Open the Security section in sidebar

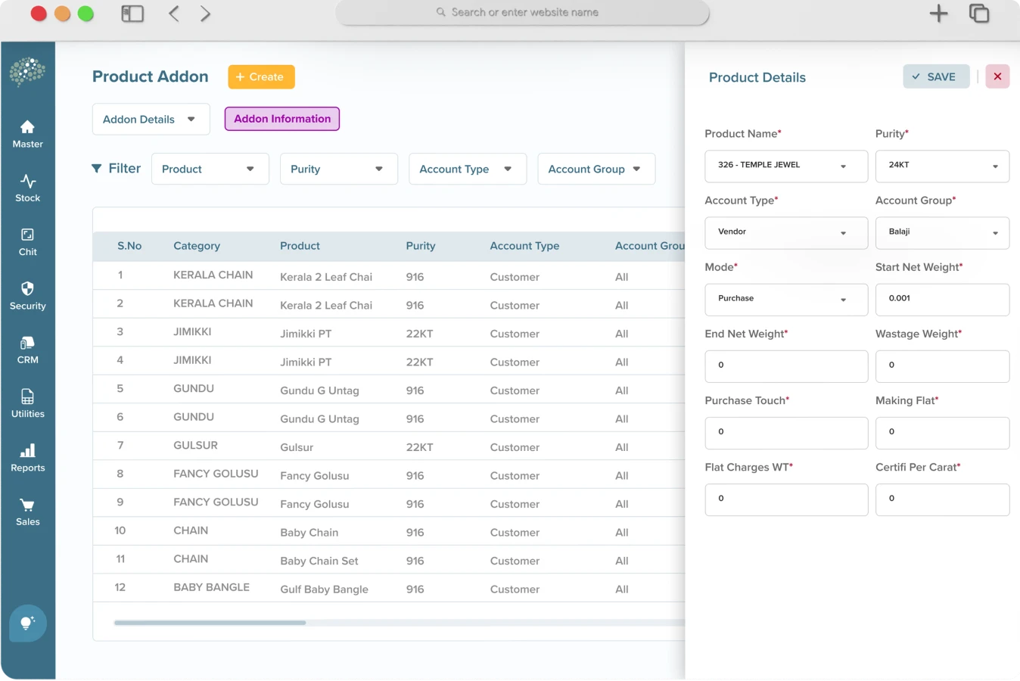click(x=27, y=296)
